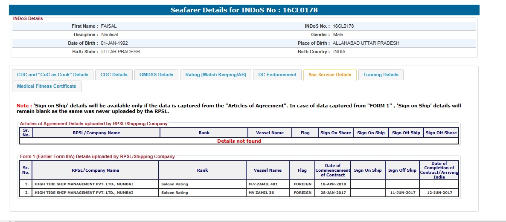The image size is (506, 222).
Task: Click the "Details not found" message row
Action: [x=239, y=141]
